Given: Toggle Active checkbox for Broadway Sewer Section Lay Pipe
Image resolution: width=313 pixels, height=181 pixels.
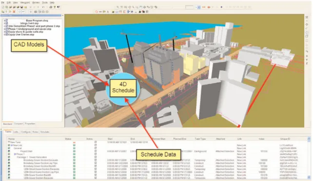Looking at the screenshot, I should pos(96,163).
